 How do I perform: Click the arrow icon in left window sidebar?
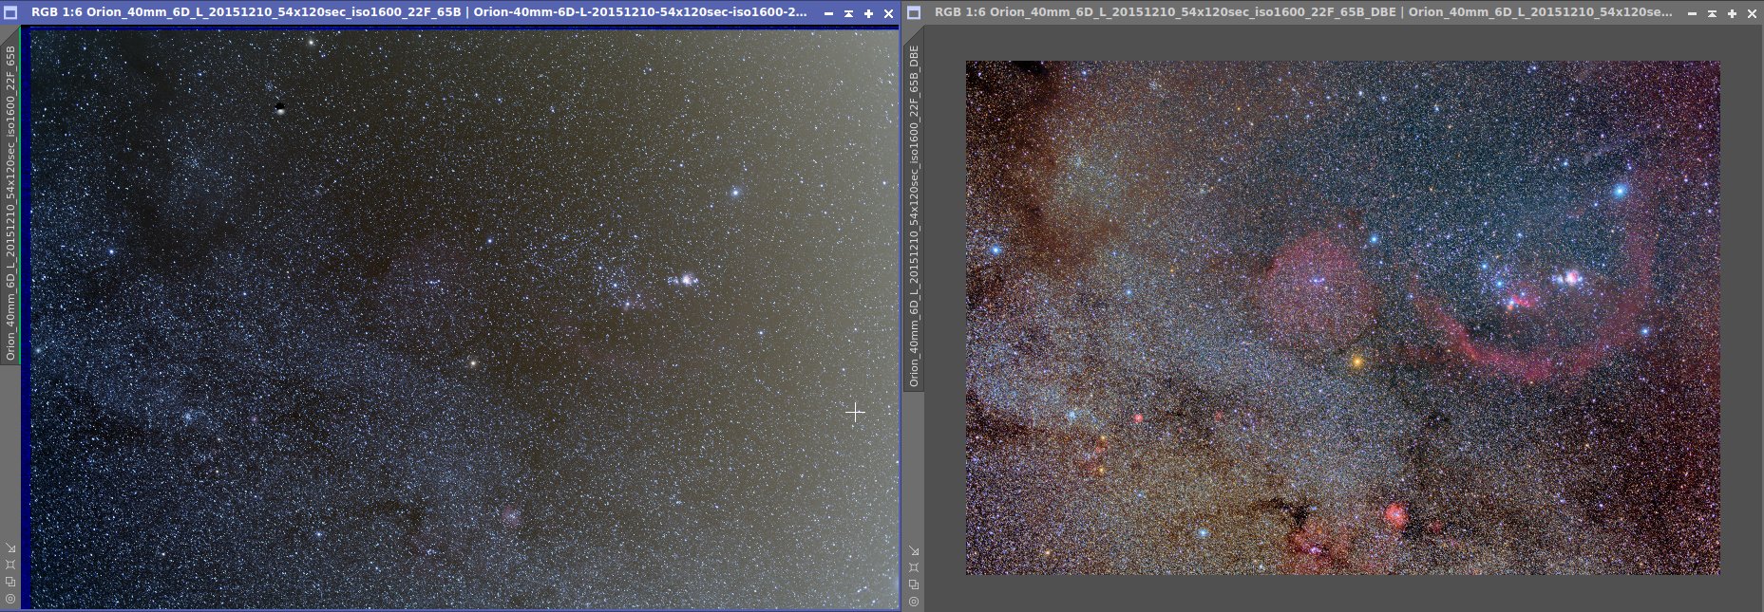click(x=10, y=547)
